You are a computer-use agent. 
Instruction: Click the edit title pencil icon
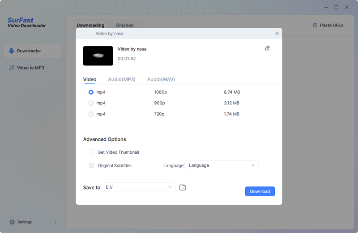pyautogui.click(x=267, y=48)
